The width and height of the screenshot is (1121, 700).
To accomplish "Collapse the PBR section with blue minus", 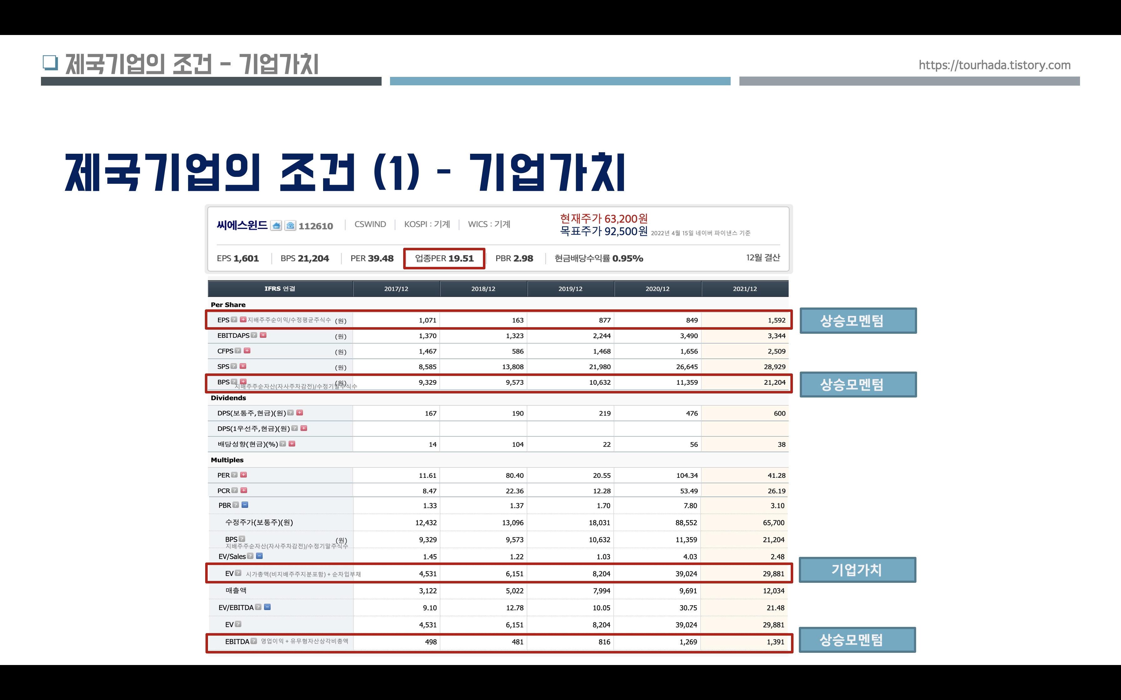I will coord(245,505).
